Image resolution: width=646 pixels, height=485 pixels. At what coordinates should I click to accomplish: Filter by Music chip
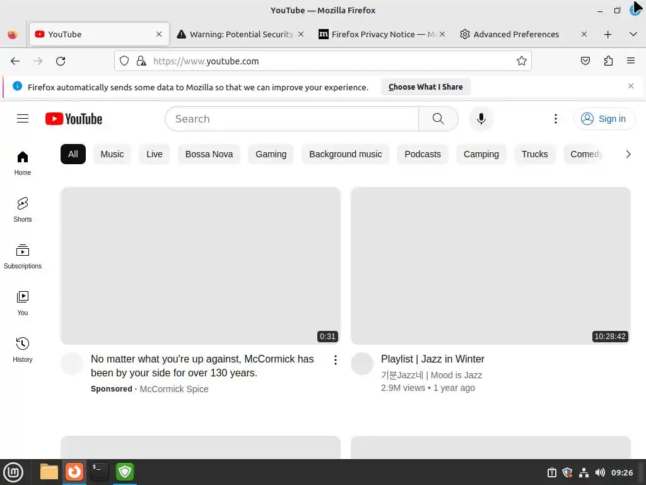[112, 154]
